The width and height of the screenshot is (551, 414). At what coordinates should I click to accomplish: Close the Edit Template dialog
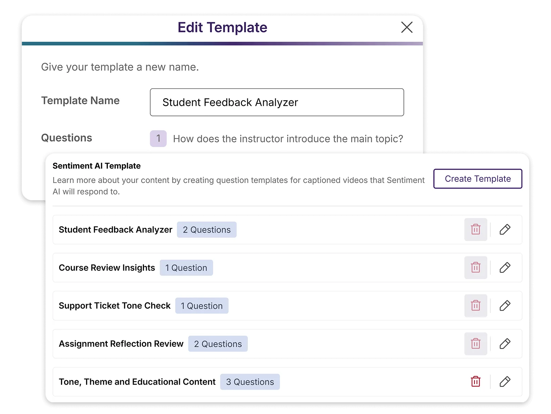(407, 27)
